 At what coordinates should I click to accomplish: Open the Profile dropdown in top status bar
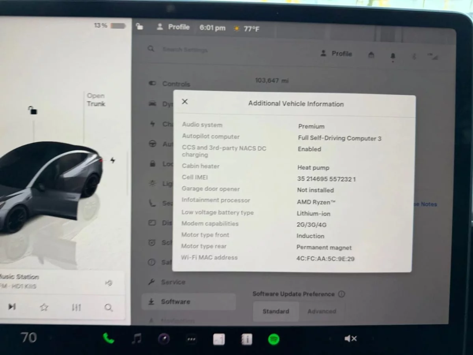[173, 27]
